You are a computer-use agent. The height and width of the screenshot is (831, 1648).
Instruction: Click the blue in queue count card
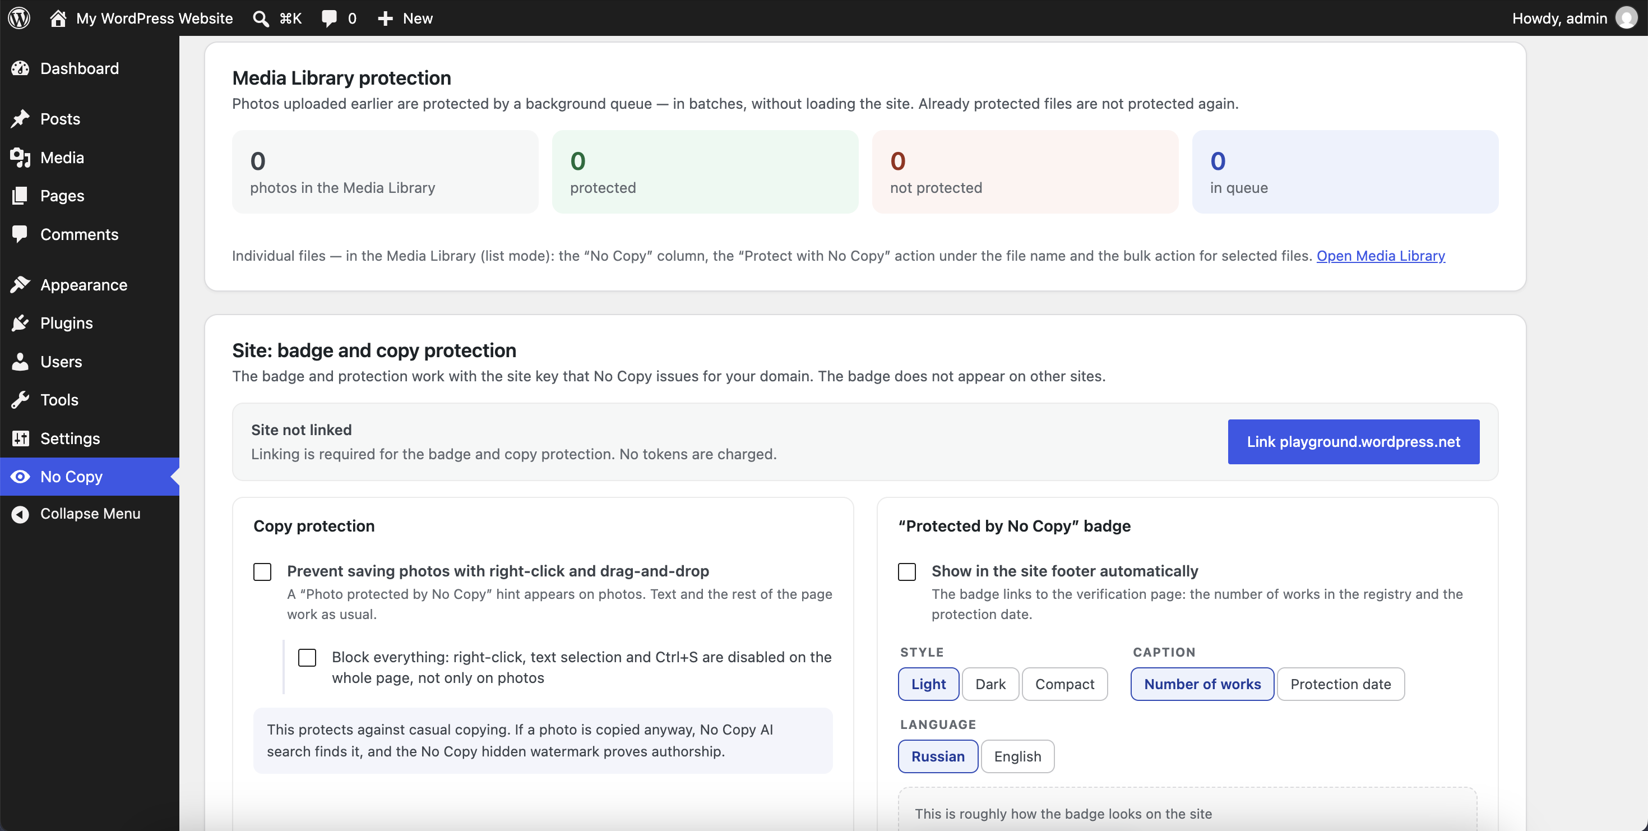[x=1345, y=172]
